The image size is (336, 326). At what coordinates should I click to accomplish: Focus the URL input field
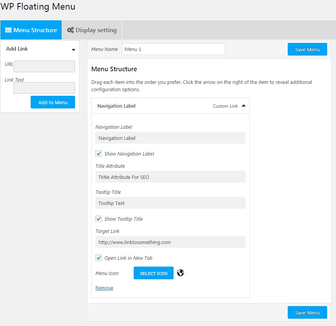pos(44,67)
